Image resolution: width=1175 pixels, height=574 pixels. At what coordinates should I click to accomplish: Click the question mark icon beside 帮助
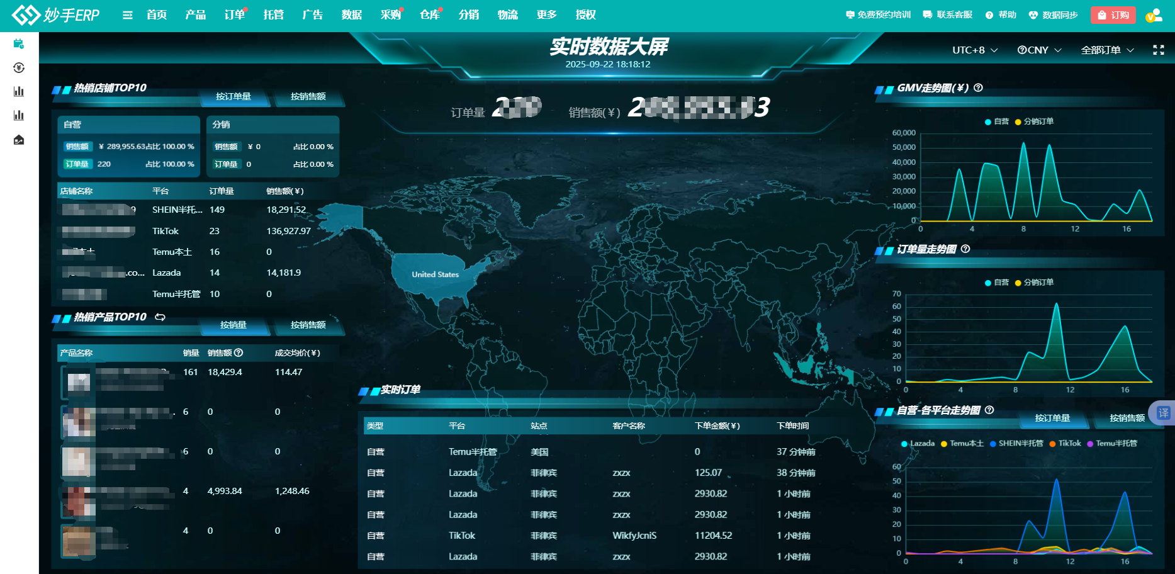coord(989,15)
